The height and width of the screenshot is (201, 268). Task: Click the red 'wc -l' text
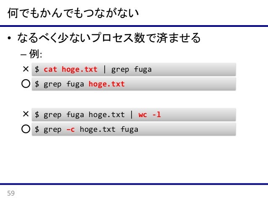(150, 115)
